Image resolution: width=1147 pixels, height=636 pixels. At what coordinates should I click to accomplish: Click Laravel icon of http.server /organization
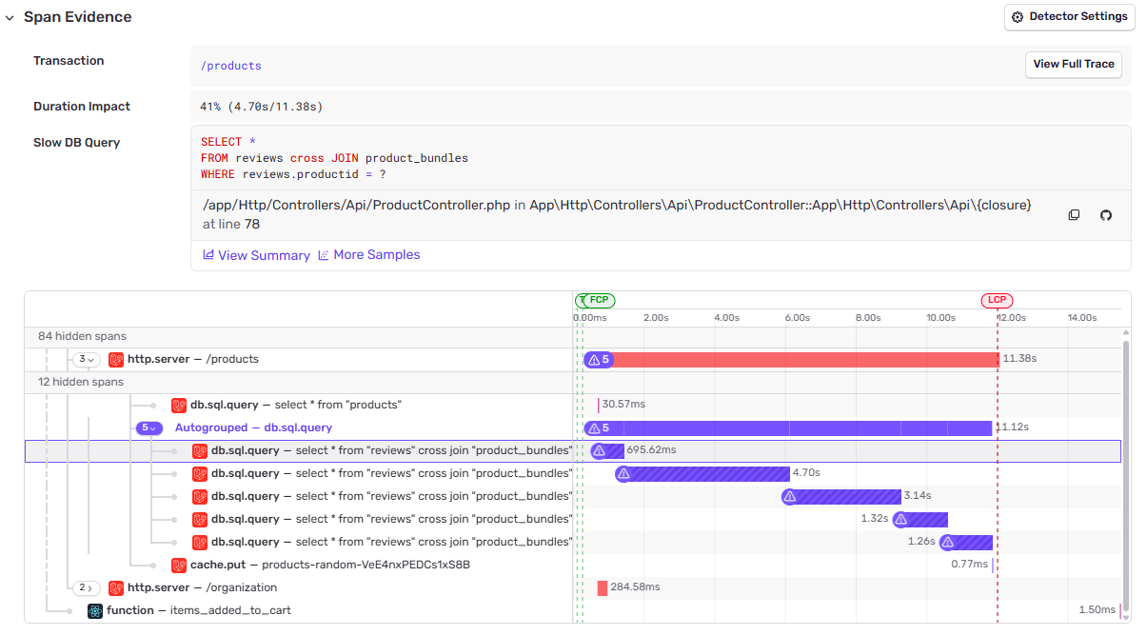[x=116, y=587]
